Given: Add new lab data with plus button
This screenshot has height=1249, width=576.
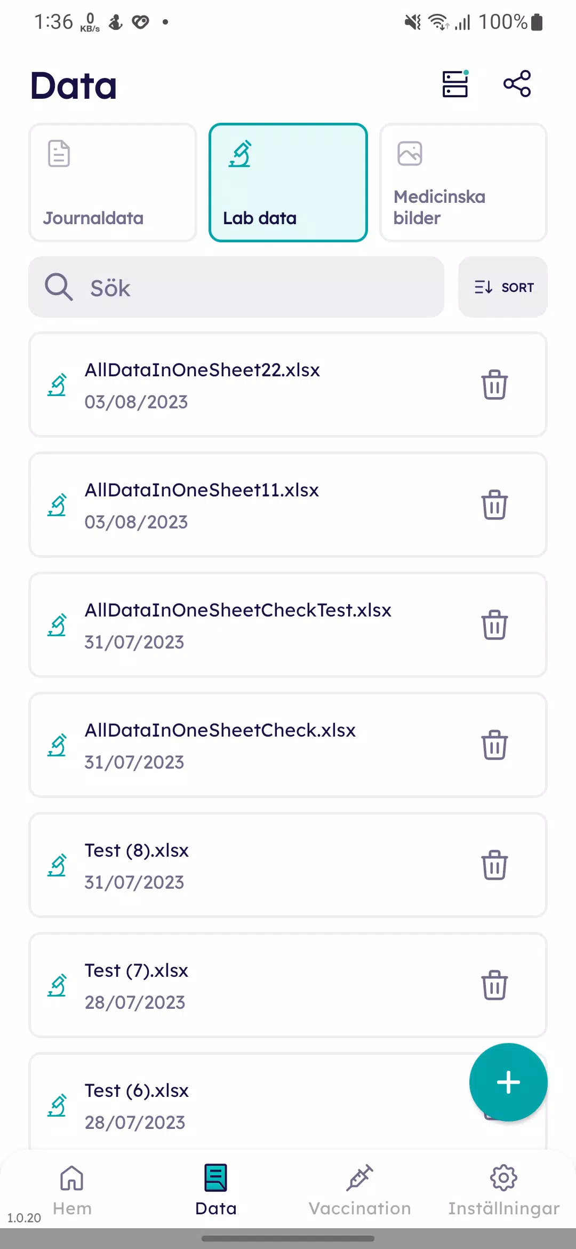Looking at the screenshot, I should click(x=508, y=1082).
